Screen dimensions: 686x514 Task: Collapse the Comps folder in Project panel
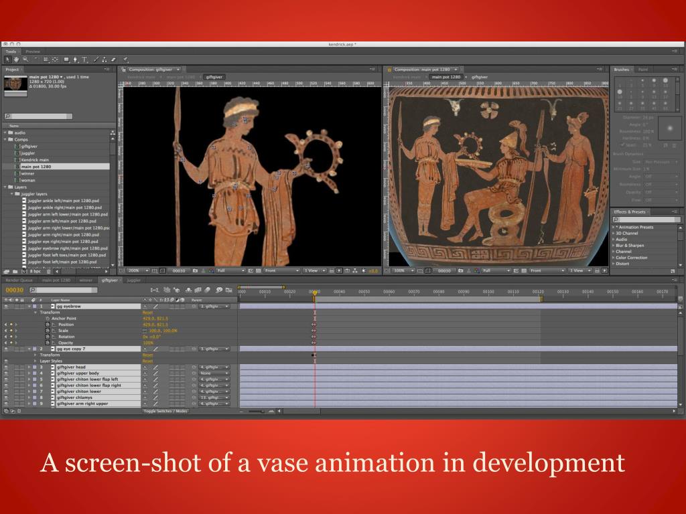(5, 139)
